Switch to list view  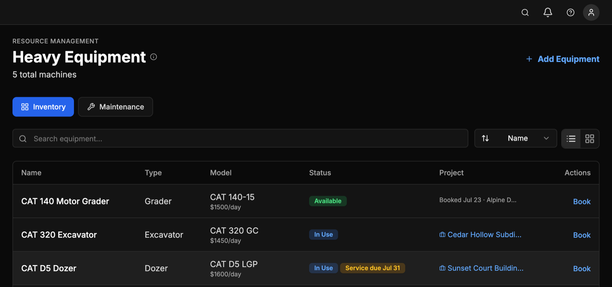coord(571,139)
